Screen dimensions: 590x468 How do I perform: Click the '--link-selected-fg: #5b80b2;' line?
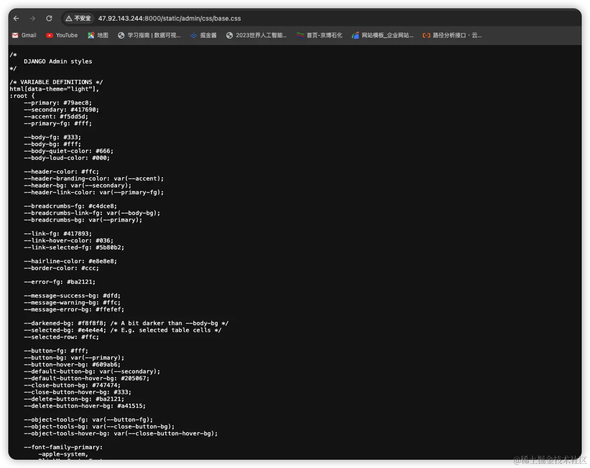pos(74,248)
